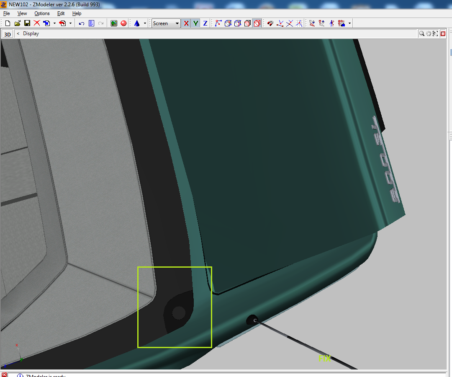This screenshot has width=452, height=377.
Task: Click the Display viewport menu label
Action: tap(31, 34)
